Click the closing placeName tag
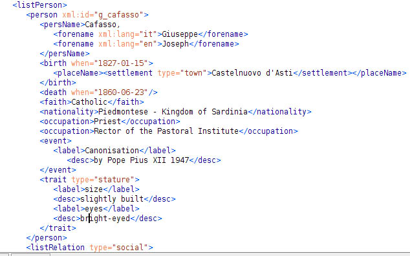 pos(379,72)
